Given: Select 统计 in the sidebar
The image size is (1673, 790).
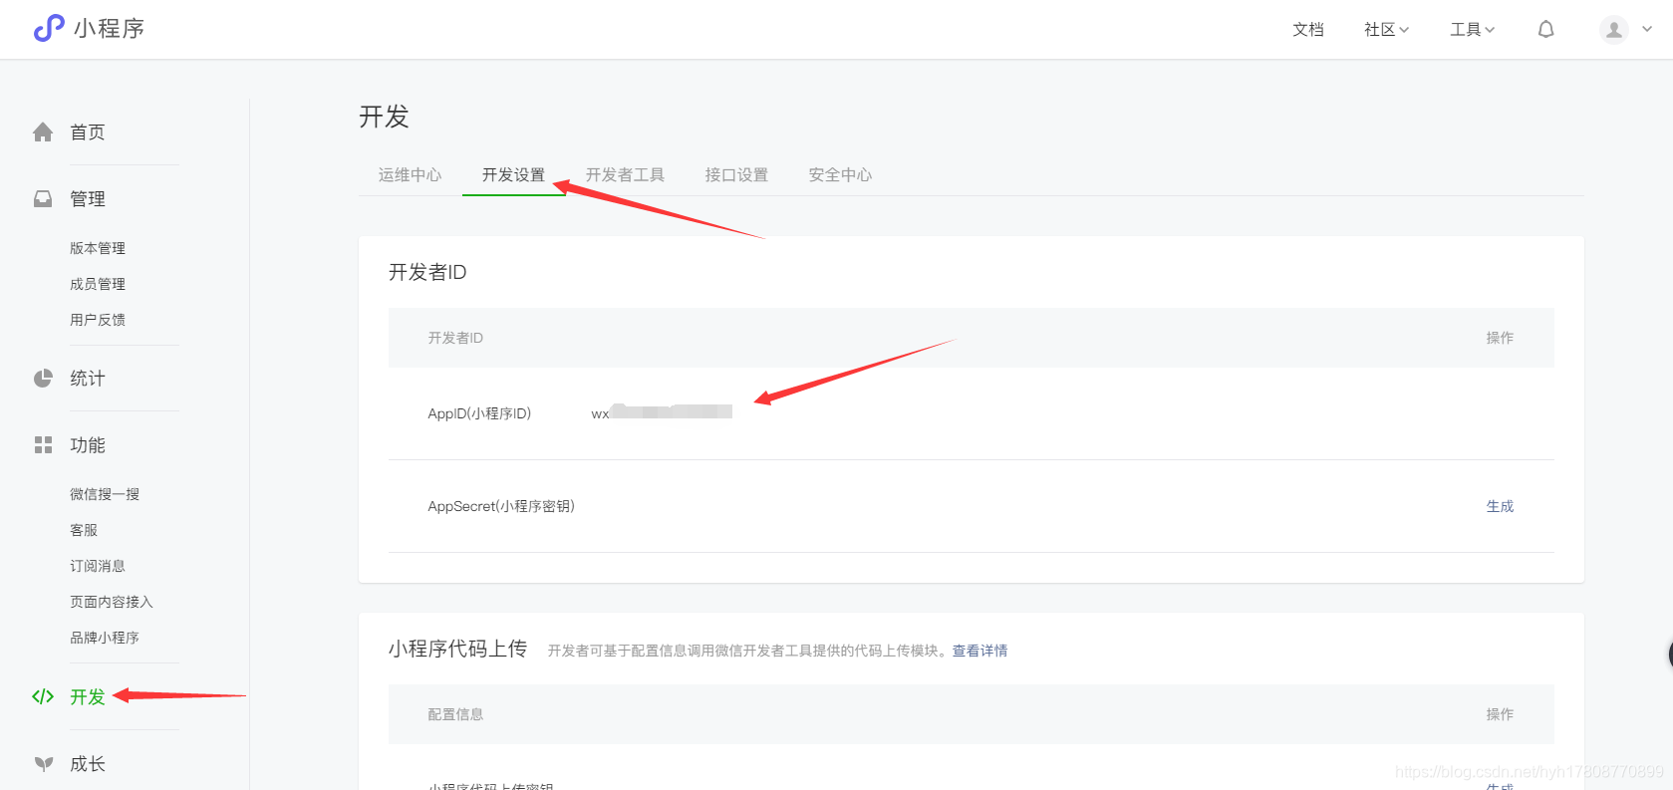Looking at the screenshot, I should point(88,379).
